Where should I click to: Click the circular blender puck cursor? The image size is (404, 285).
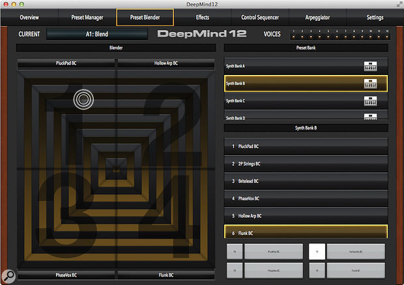click(x=83, y=100)
